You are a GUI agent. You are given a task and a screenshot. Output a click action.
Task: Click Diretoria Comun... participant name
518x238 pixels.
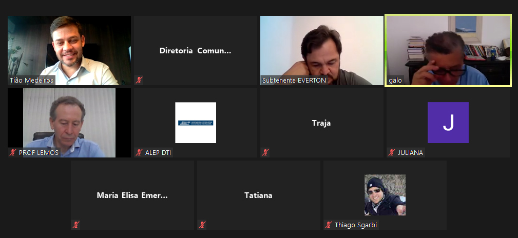tap(195, 51)
